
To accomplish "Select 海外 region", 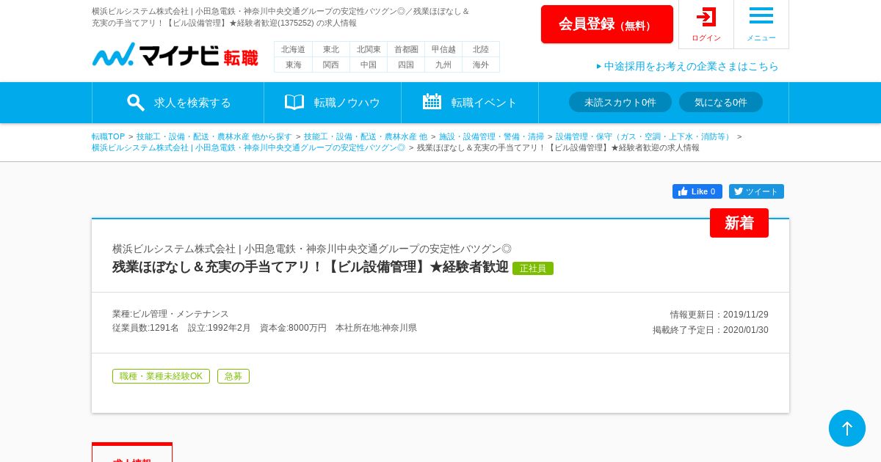I will (x=481, y=65).
